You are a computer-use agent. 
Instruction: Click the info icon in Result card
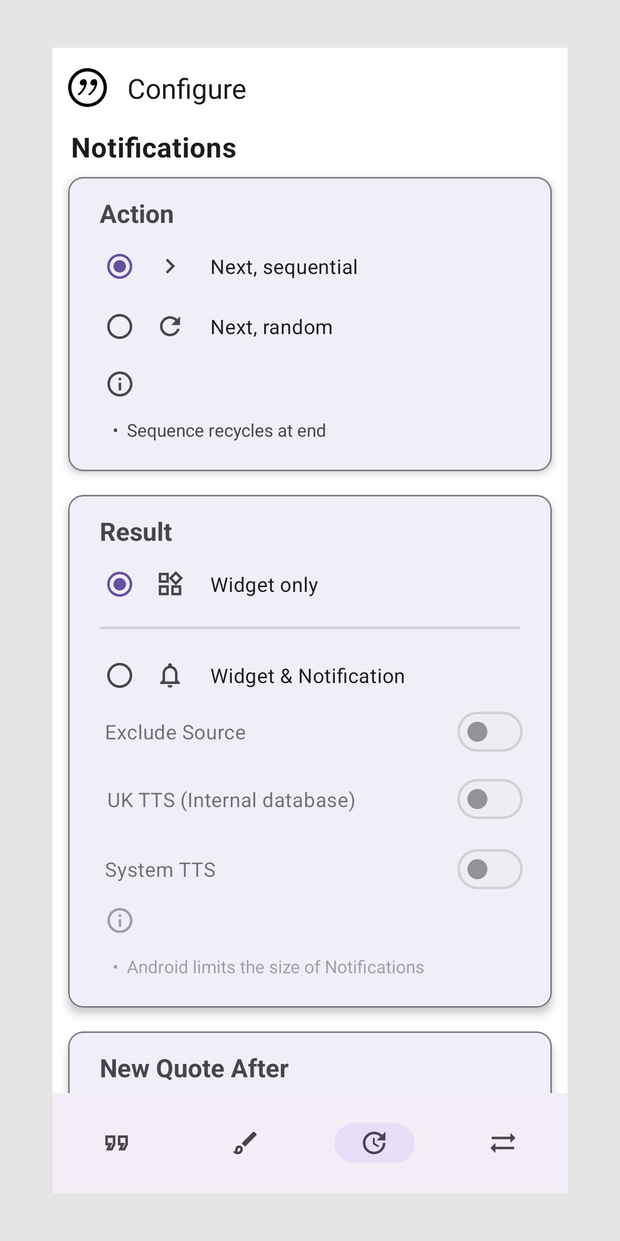pyautogui.click(x=120, y=921)
